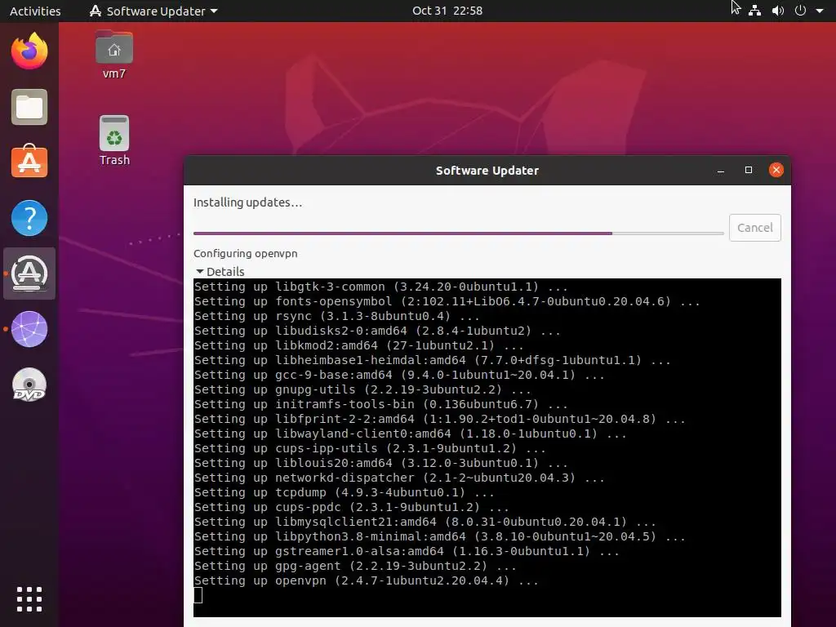The width and height of the screenshot is (836, 627).
Task: Click the volume speaker icon
Action: [778, 11]
